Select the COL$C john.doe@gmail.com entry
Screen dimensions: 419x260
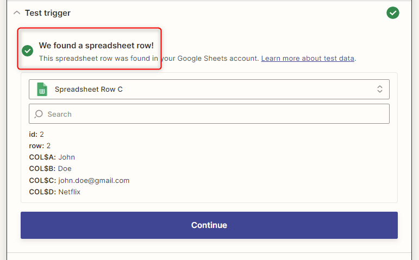tap(79, 180)
